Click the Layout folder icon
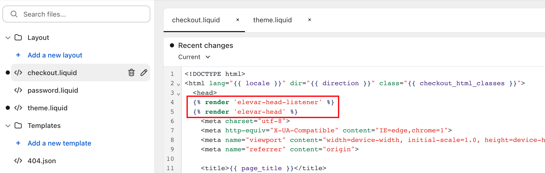 [x=18, y=37]
